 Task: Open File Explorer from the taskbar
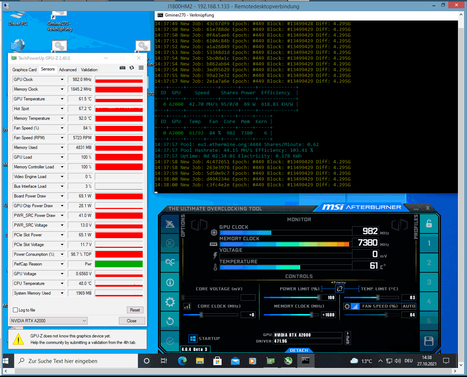(x=200, y=361)
